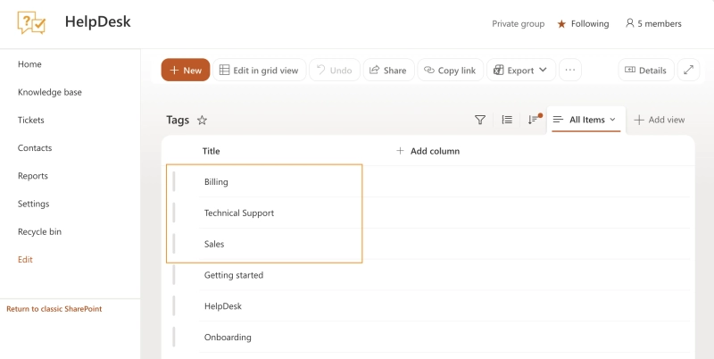714x359 pixels.
Task: Click the expand to full screen icon
Action: pos(688,71)
